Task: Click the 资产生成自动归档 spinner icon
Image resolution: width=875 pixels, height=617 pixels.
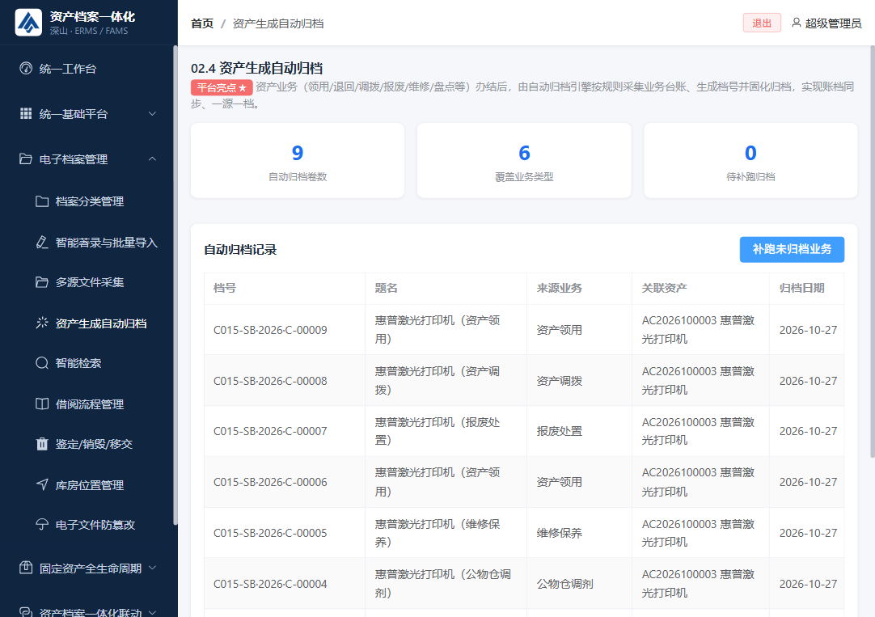Action: pos(42,323)
